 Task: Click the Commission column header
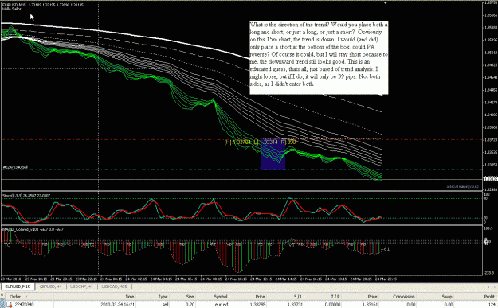tap(404, 297)
